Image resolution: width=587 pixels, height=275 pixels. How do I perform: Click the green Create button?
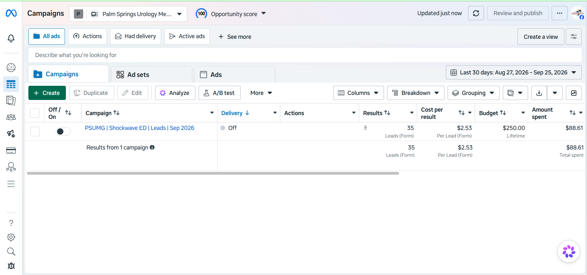47,93
